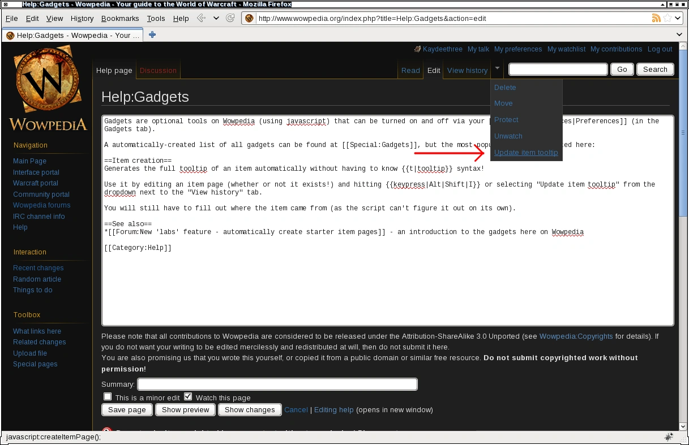Viewport: 689px width, 445px height.
Task: Focus the wiki search input field
Action: point(558,69)
